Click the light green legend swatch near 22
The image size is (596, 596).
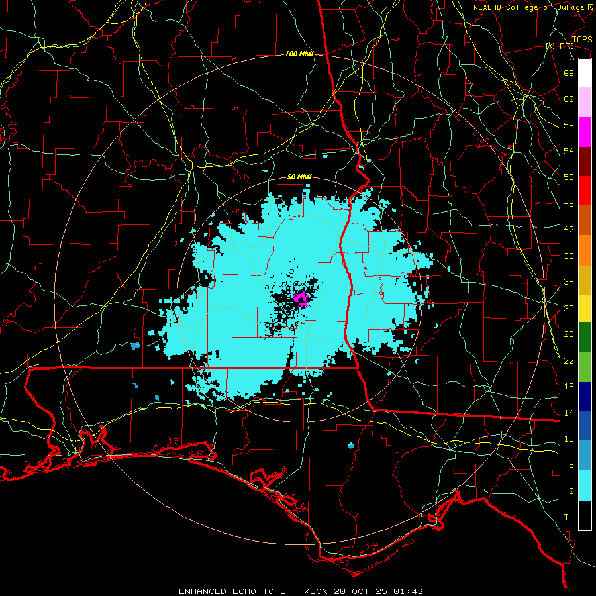click(x=585, y=367)
